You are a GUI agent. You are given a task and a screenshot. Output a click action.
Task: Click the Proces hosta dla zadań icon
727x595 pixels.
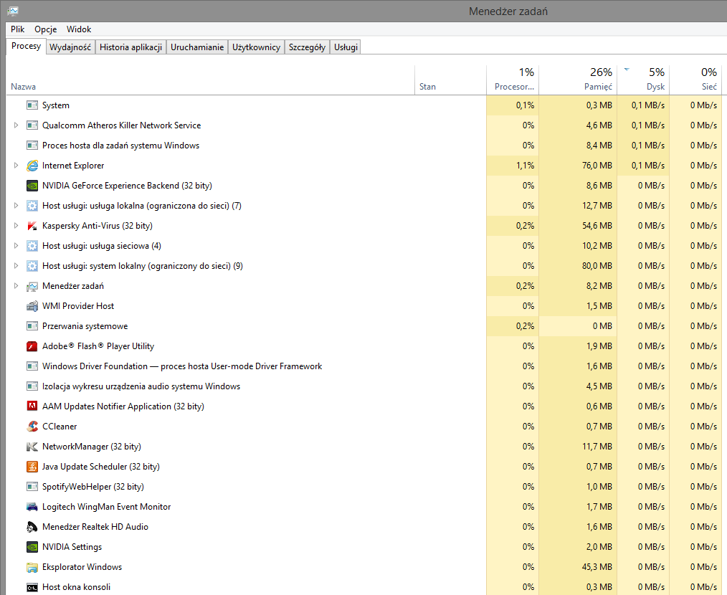(32, 146)
